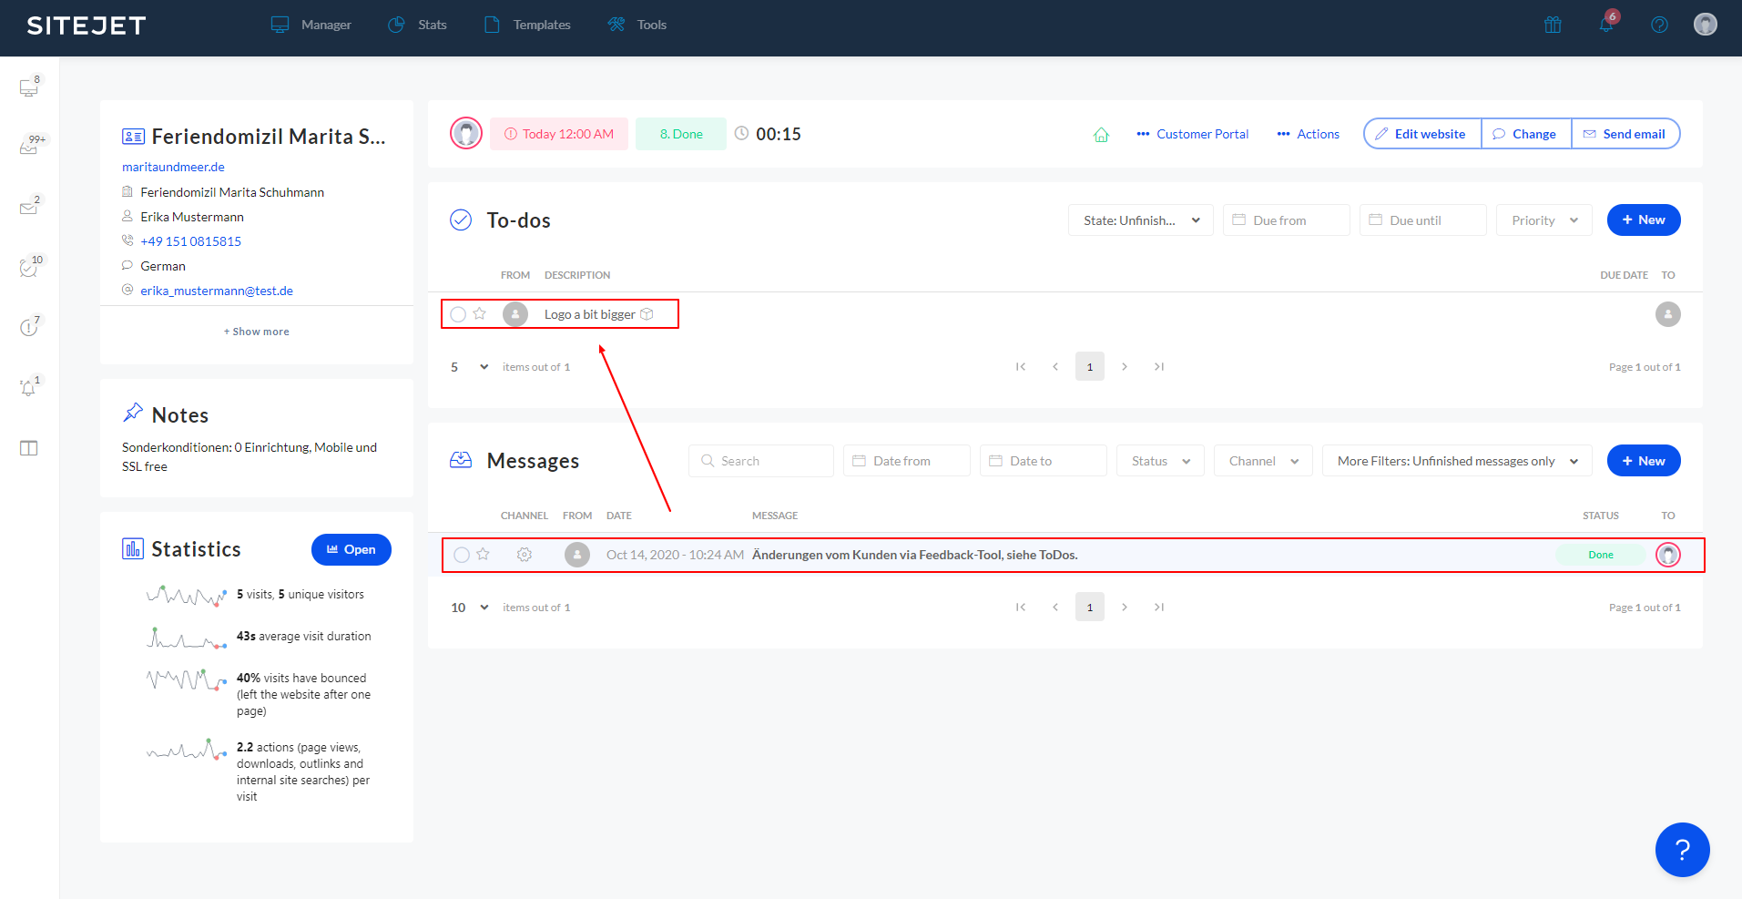Tick the circle on the Oct 14 message

point(462,555)
